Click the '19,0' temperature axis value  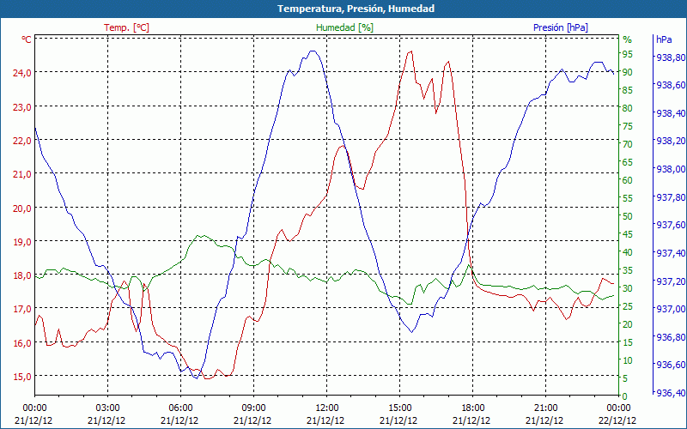click(22, 242)
